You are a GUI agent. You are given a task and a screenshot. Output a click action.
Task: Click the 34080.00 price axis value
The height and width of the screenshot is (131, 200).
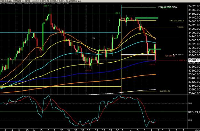coord(194,40)
